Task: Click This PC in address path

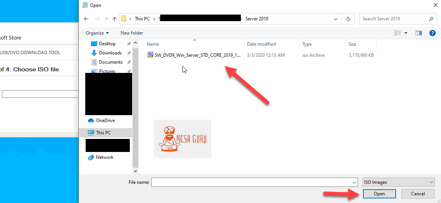Action: [x=142, y=19]
